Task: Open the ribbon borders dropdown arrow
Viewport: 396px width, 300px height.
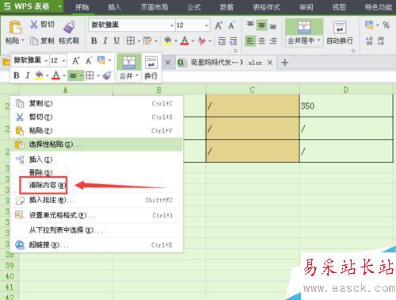Action: tap(139, 41)
